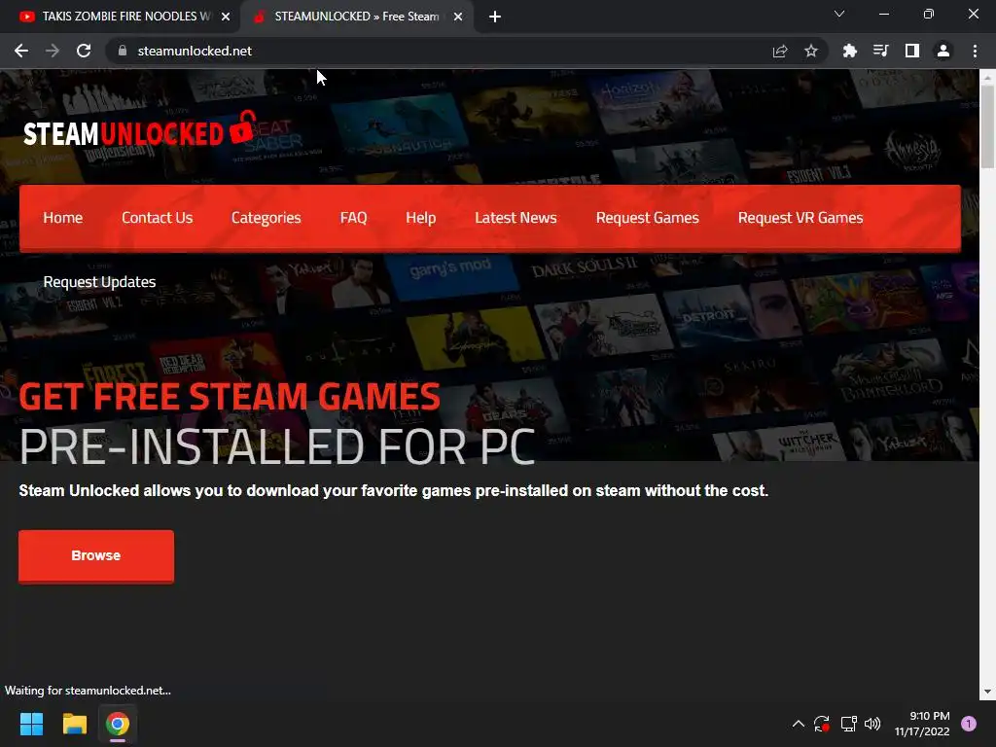Open the Windows Start menu
The image size is (996, 747).
point(31,724)
